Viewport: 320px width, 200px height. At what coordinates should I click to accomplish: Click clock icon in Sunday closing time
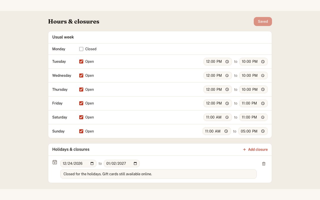click(x=263, y=131)
